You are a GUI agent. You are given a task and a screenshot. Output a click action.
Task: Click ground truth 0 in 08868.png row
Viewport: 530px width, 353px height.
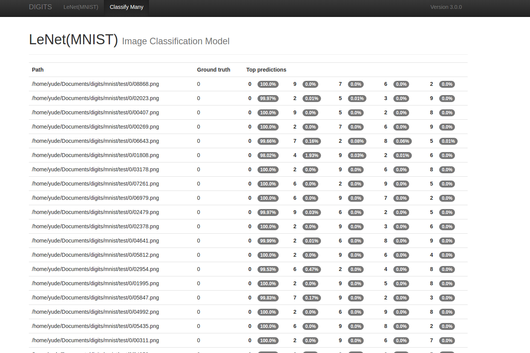coord(199,84)
